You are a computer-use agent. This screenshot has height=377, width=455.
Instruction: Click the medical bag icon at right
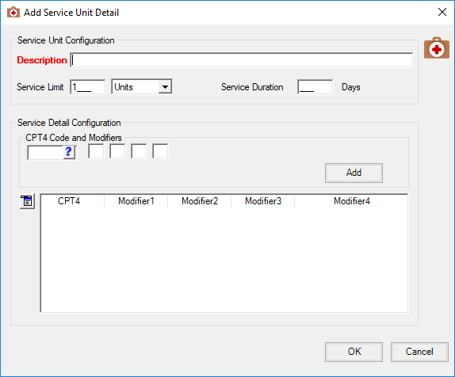pyautogui.click(x=437, y=48)
